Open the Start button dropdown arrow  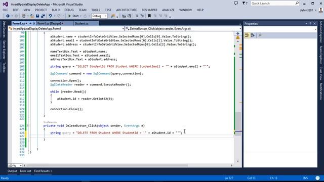coord(80,16)
